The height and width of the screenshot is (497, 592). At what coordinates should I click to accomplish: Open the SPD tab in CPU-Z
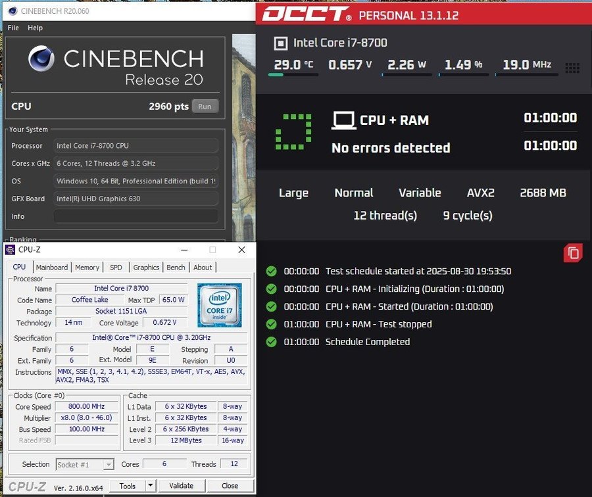pyautogui.click(x=116, y=267)
